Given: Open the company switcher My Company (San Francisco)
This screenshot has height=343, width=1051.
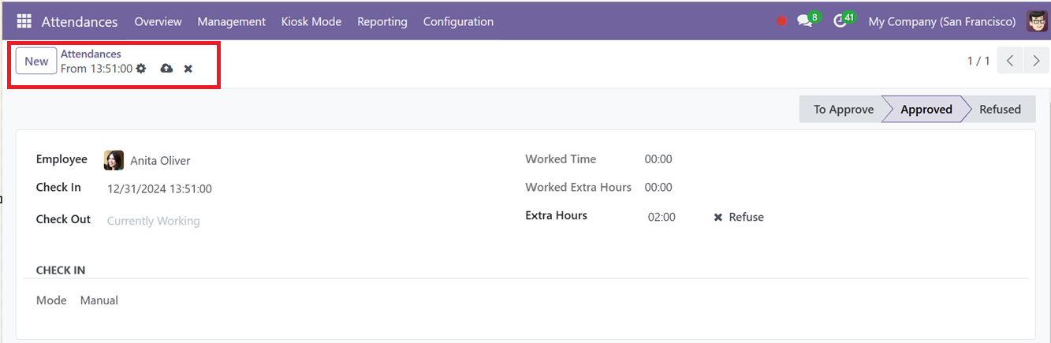Looking at the screenshot, I should 942,21.
